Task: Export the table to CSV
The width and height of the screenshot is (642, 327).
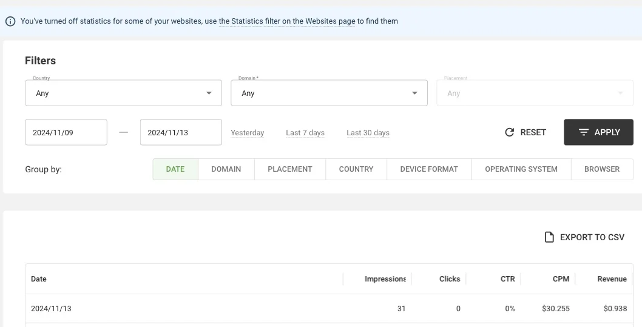Action: (x=584, y=237)
